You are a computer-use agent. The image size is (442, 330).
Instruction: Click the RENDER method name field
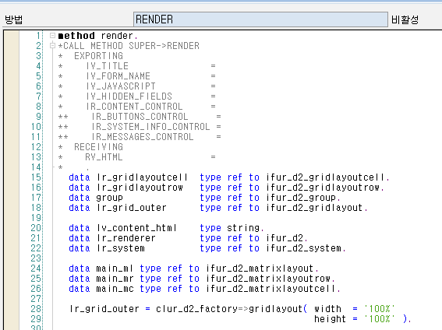260,19
